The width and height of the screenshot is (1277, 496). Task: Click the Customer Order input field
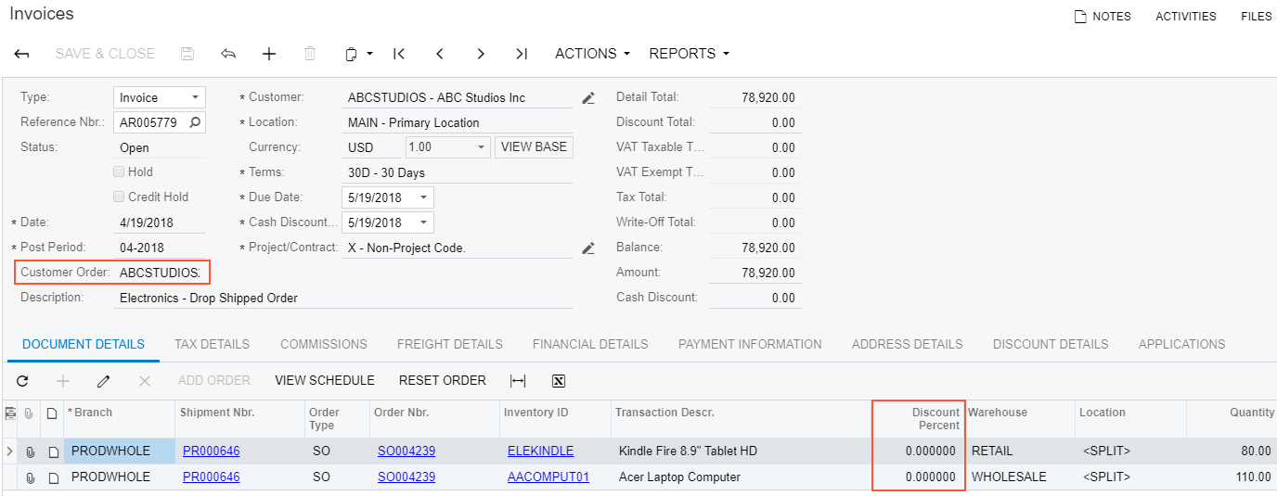(x=160, y=273)
